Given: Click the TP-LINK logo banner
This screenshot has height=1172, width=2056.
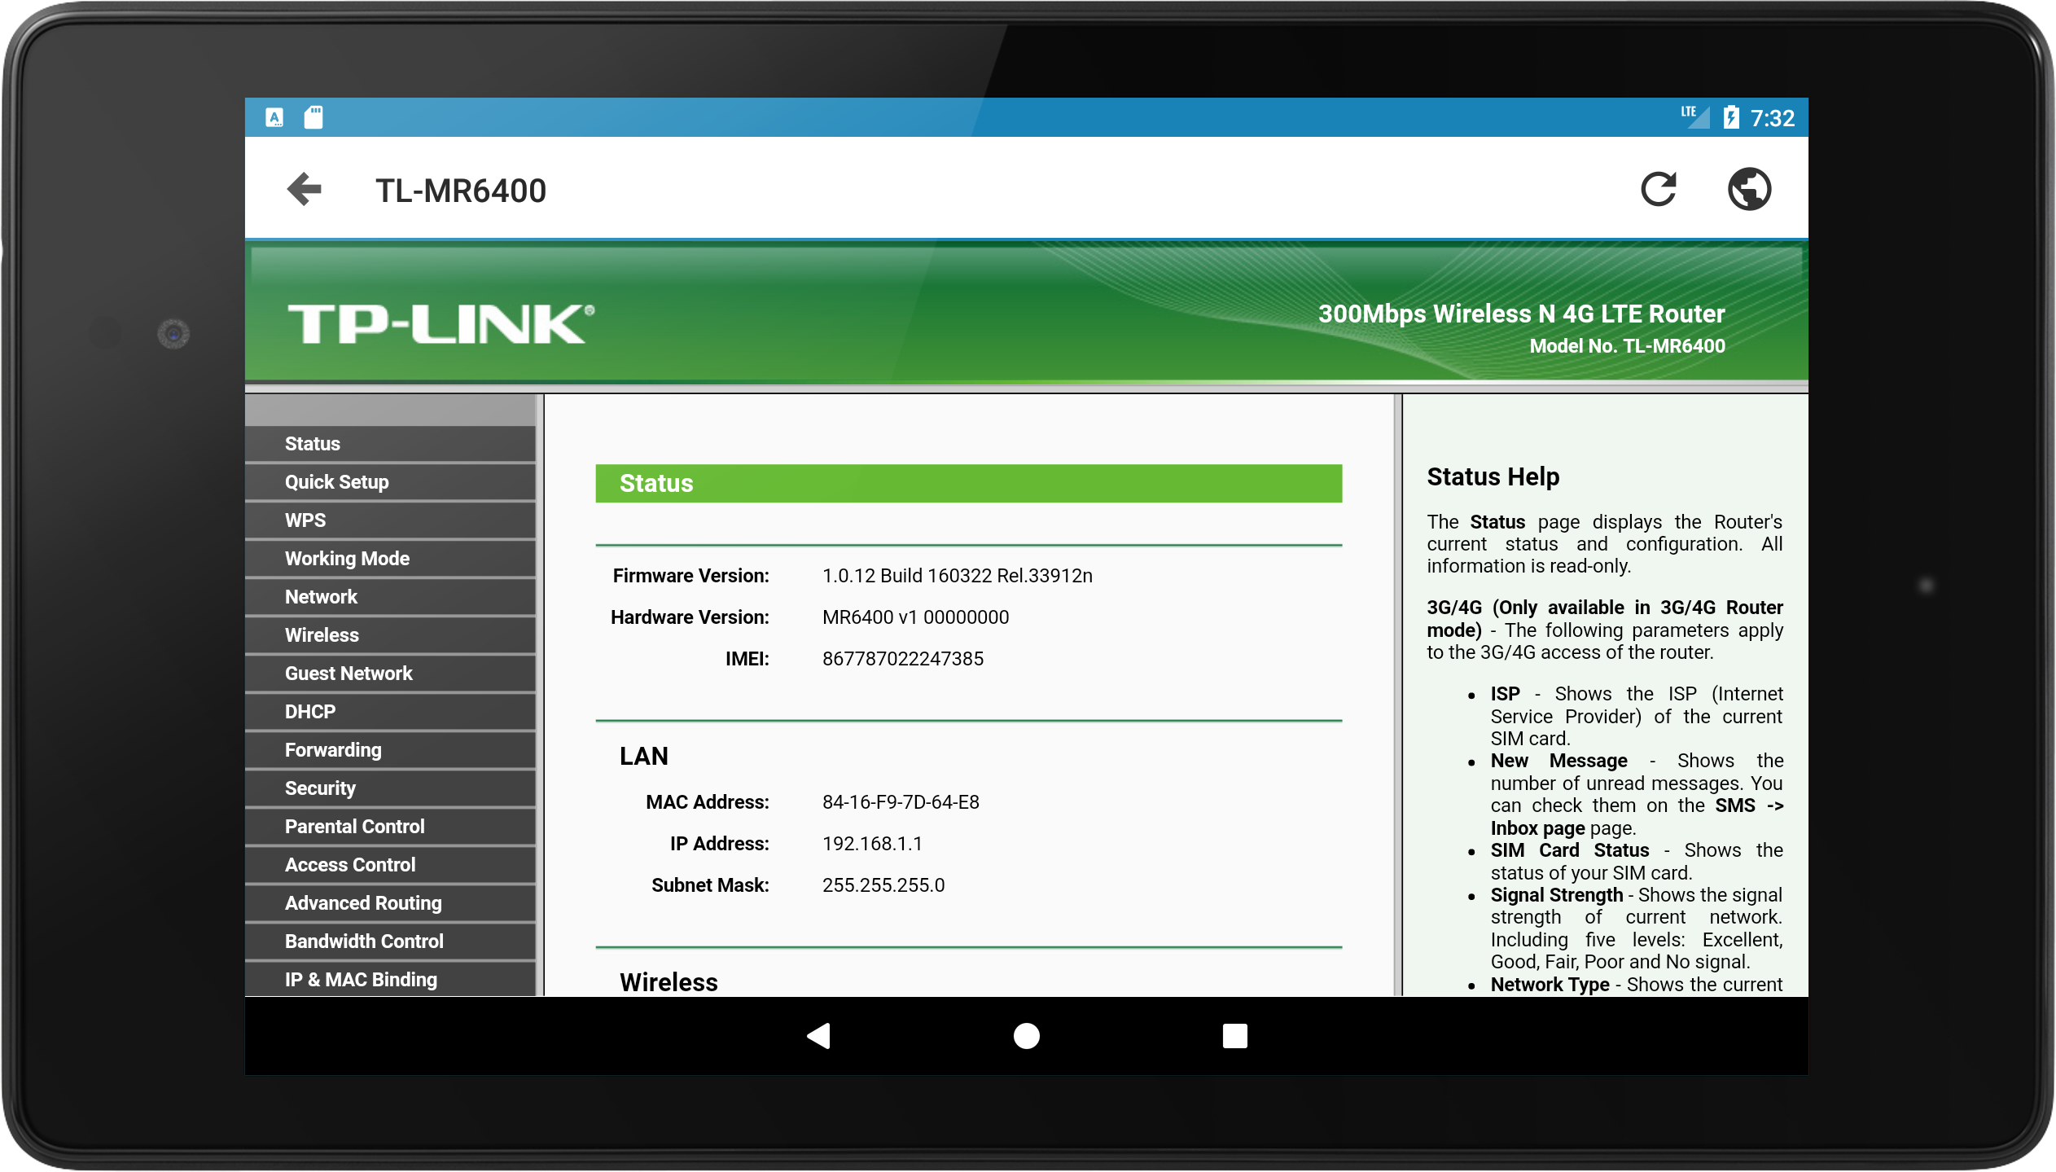Looking at the screenshot, I should click(441, 324).
